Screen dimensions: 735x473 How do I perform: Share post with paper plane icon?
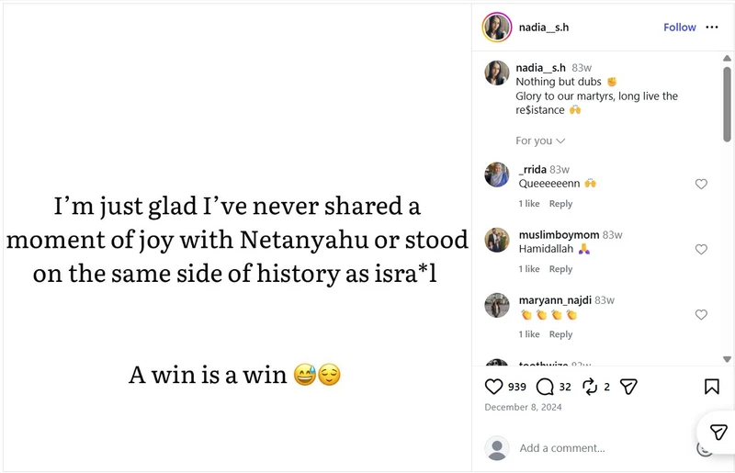coord(628,387)
